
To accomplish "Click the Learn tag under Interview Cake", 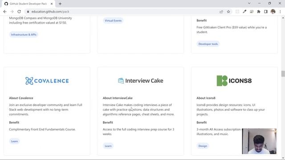I will pyautogui.click(x=108, y=146).
